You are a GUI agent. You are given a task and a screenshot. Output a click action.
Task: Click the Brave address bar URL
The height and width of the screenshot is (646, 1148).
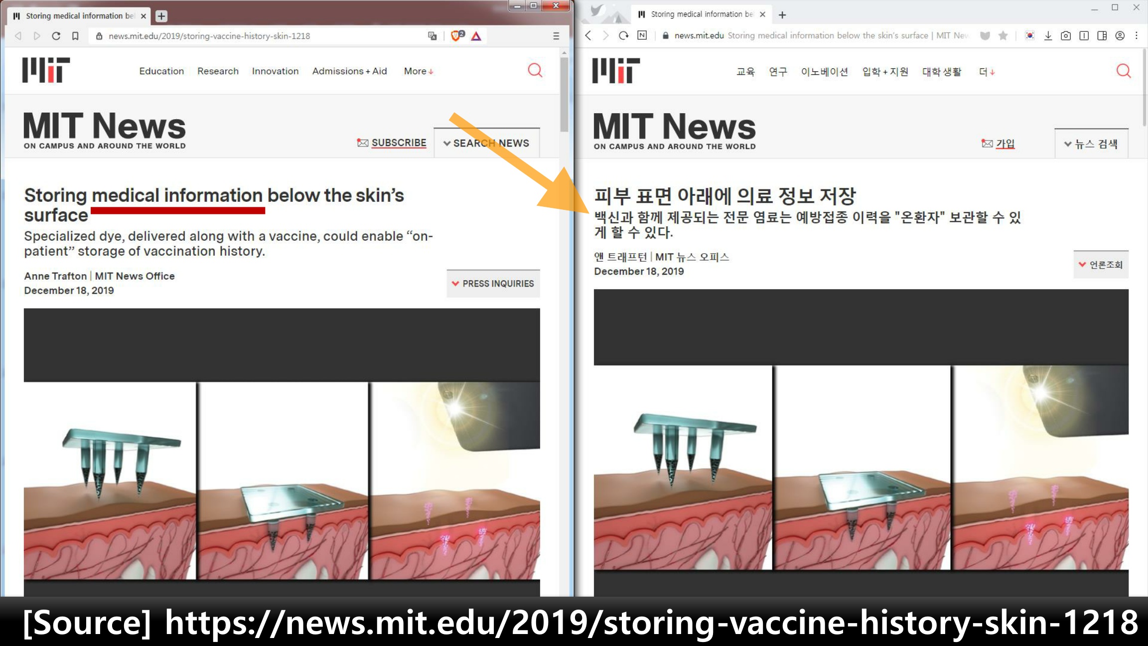click(209, 36)
